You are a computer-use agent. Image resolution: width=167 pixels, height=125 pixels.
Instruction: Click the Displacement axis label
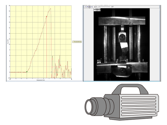[41, 80]
